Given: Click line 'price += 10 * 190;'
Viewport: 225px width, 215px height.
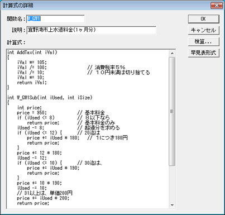Looking at the screenshot, I should 39,183.
